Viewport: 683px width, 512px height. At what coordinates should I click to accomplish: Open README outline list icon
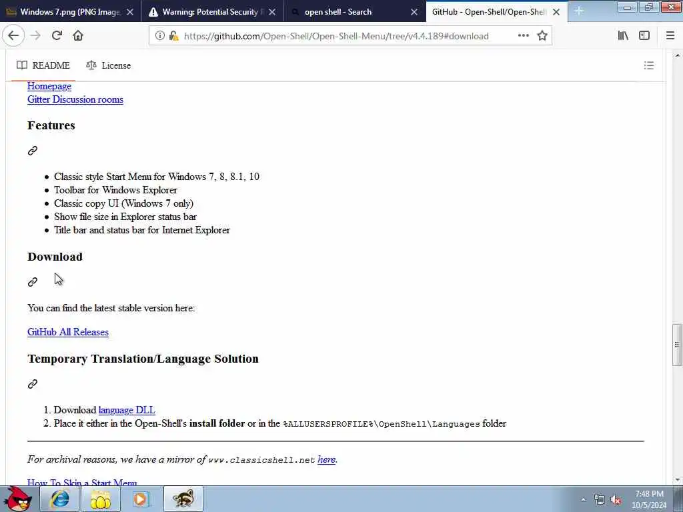pyautogui.click(x=648, y=65)
